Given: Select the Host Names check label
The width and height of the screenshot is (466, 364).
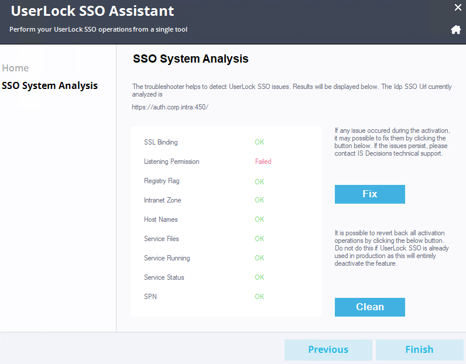Looking at the screenshot, I should (160, 219).
